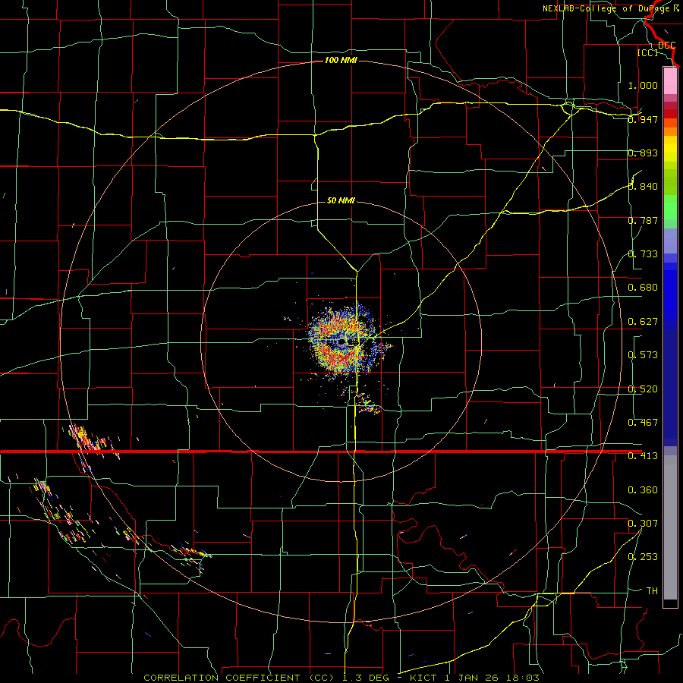Click the TH threshold label on the scale
Screen dimensions: 683x683
coord(652,591)
